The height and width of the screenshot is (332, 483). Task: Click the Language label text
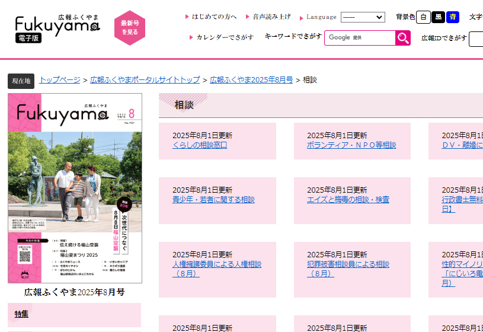[321, 17]
